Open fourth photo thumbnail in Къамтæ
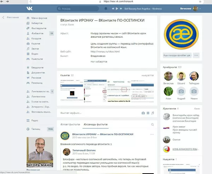The height and width of the screenshot is (174, 212). [x=142, y=91]
